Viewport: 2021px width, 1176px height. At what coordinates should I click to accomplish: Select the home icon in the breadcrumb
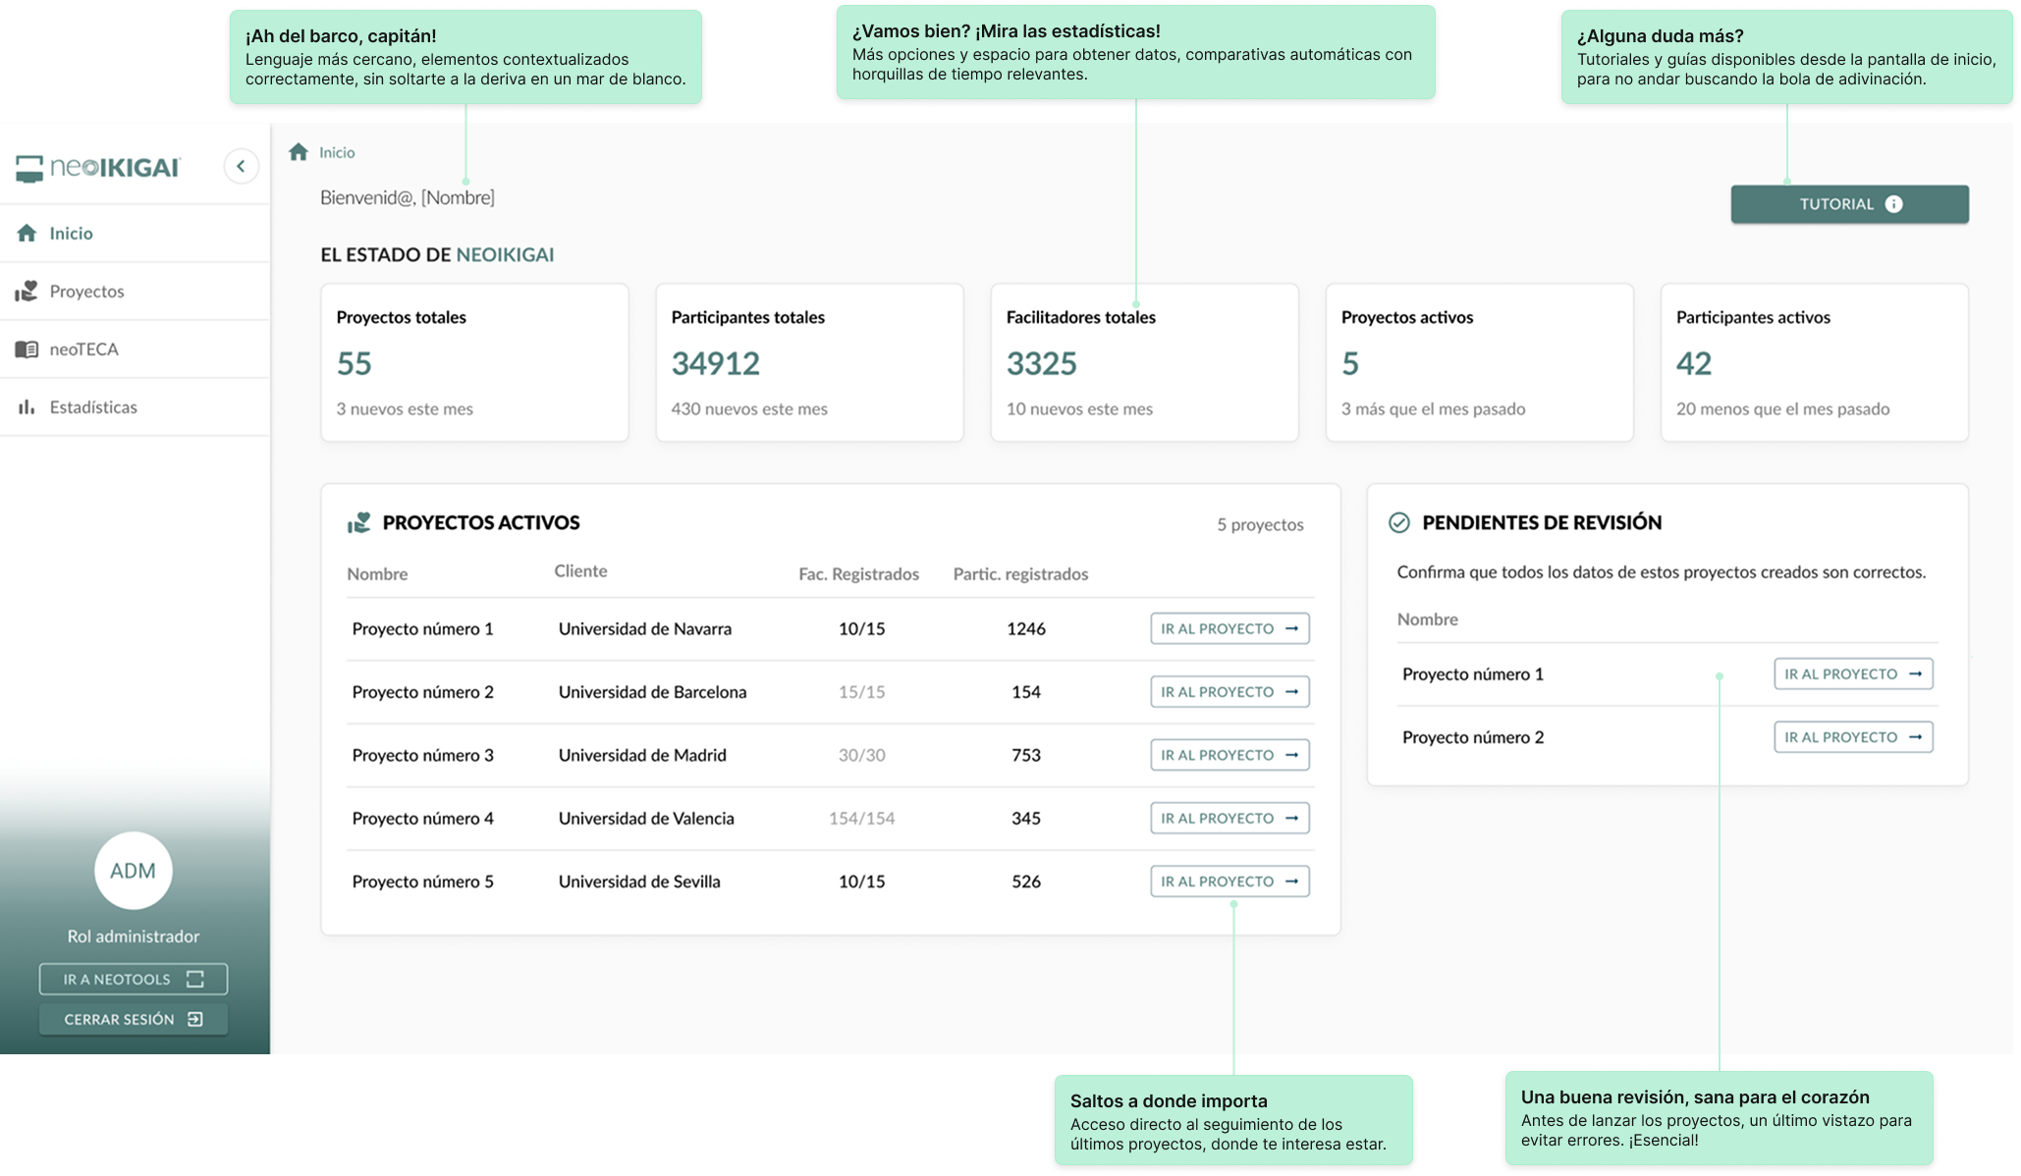(300, 152)
